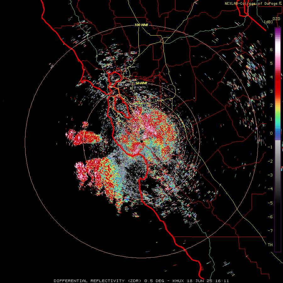
Task: Click the vertical ZDR color scale bar
Action: click(278, 140)
